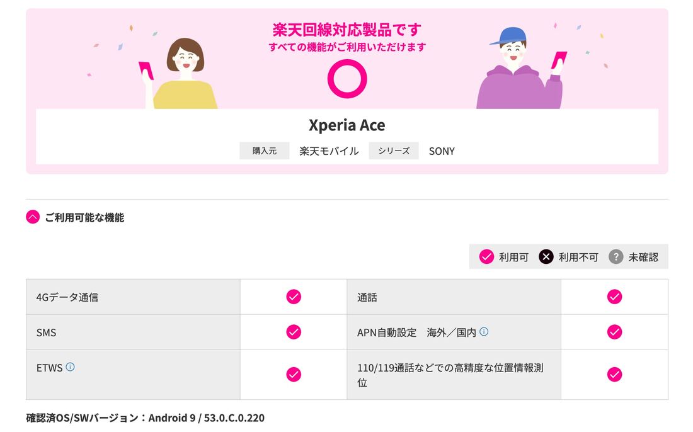Select the ETWS cell label
Viewport: 693px width, 432px height.
(49, 368)
